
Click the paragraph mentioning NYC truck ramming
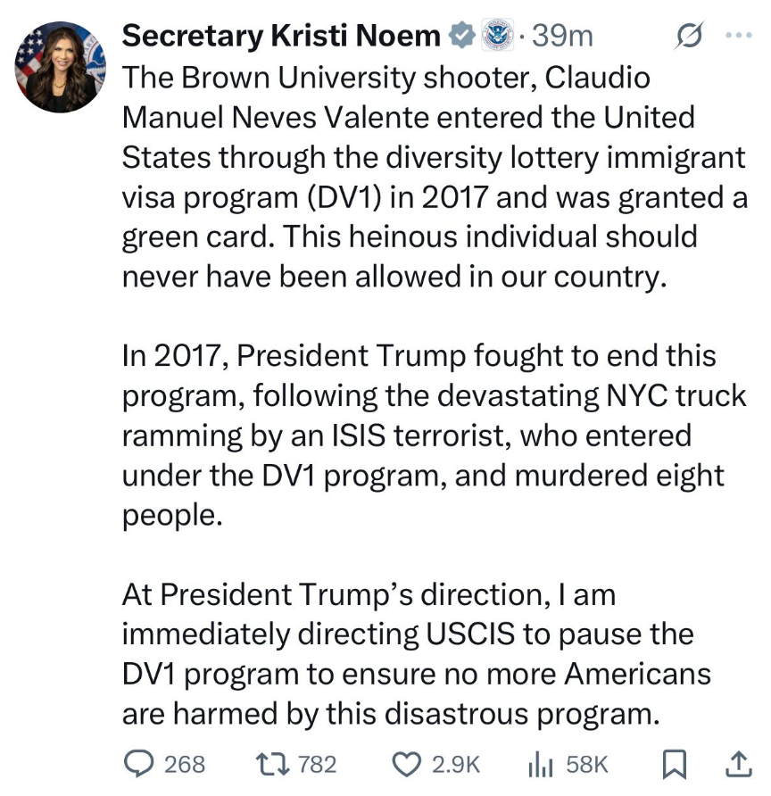coord(428,436)
